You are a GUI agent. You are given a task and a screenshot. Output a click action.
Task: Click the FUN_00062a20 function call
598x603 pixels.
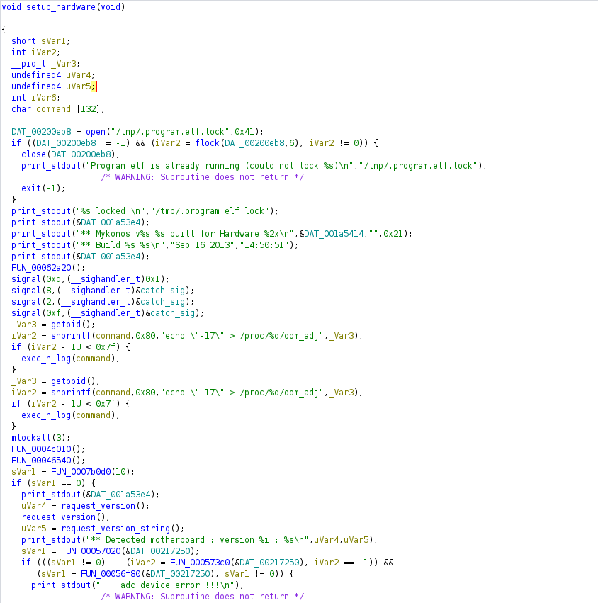coord(41,268)
